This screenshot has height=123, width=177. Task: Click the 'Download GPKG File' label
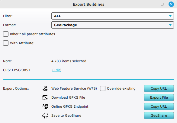point(68,97)
